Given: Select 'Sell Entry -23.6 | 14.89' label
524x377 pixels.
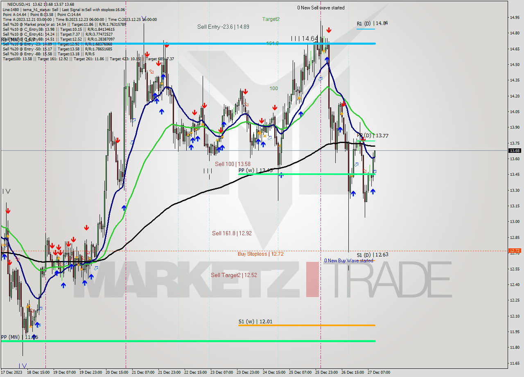Looking at the screenshot, I should click(x=223, y=27).
